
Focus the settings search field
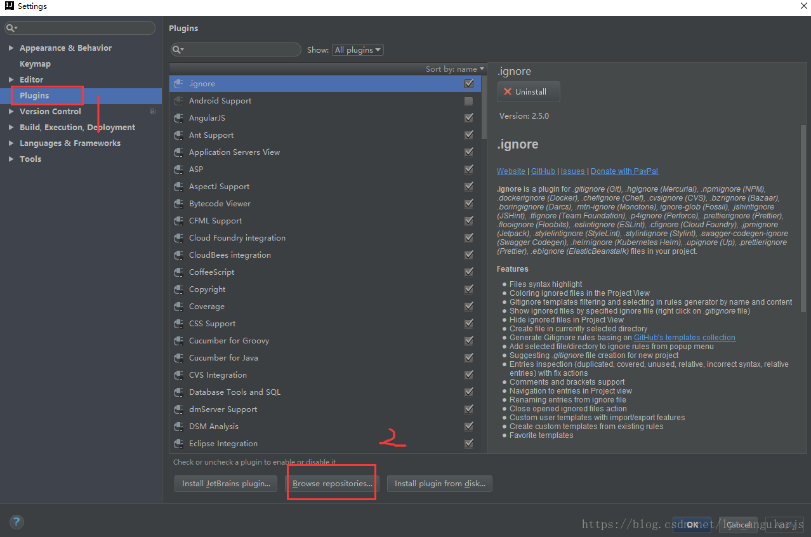(80, 28)
